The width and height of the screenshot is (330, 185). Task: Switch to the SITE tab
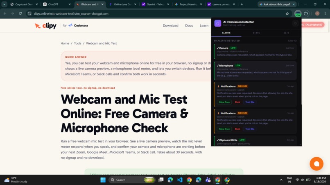286,33
